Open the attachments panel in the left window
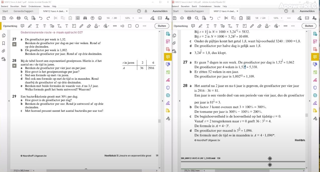The image size is (320, 172). (4, 51)
